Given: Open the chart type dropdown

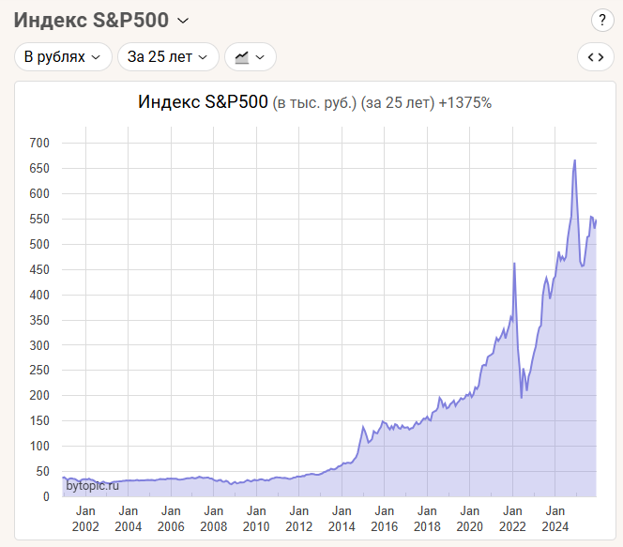Looking at the screenshot, I should pos(251,57).
